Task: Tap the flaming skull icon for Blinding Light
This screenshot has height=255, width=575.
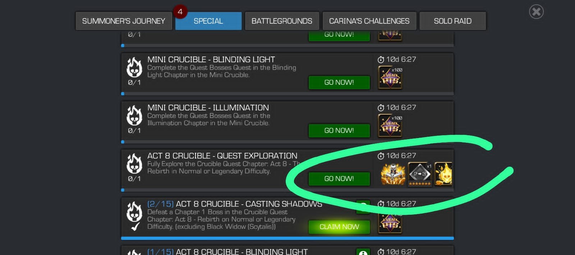Action: (x=134, y=68)
